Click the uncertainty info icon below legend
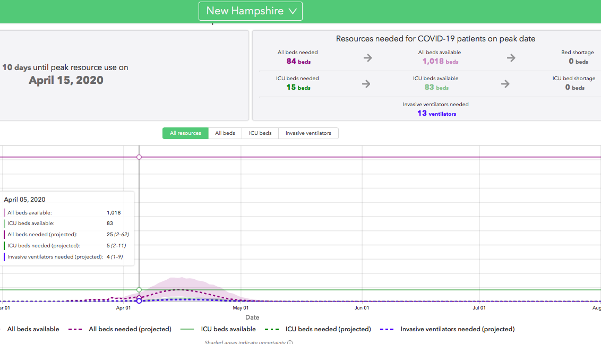The width and height of the screenshot is (601, 344). (x=290, y=342)
